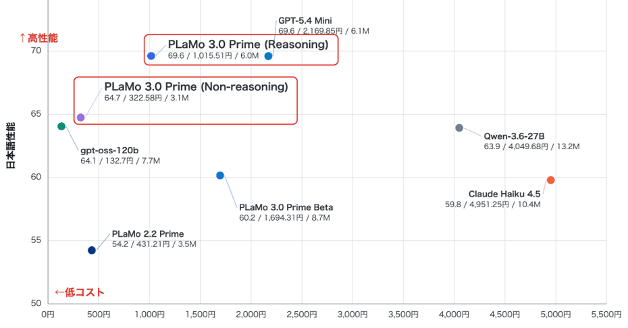628x328 pixels.
Task: Click the green gpt-oss-120b data point
Action: coord(61,126)
